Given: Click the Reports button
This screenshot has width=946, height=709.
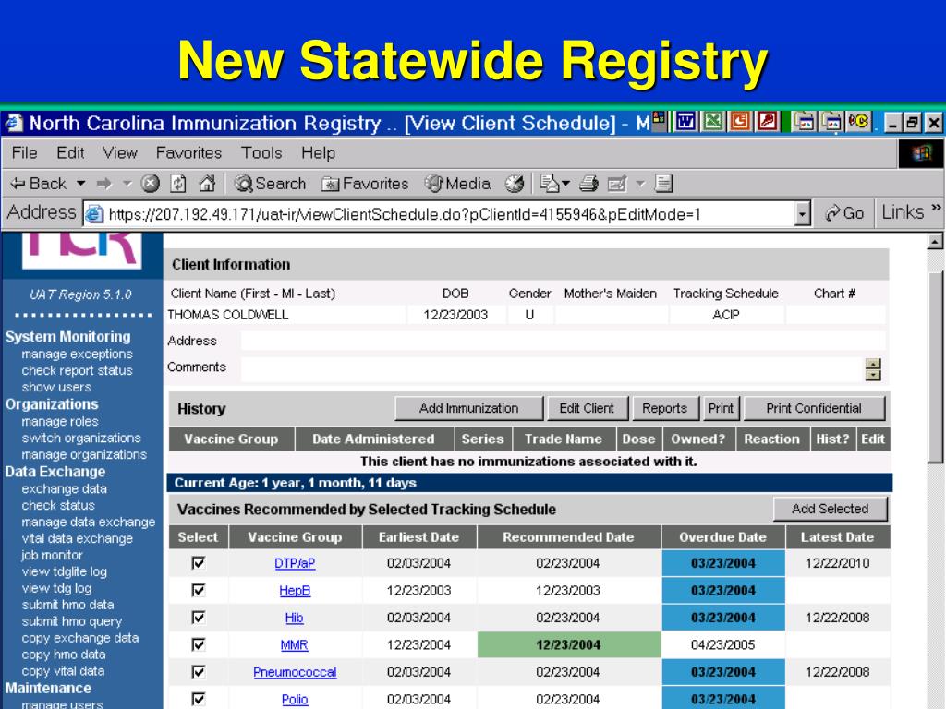Looking at the screenshot, I should (665, 408).
